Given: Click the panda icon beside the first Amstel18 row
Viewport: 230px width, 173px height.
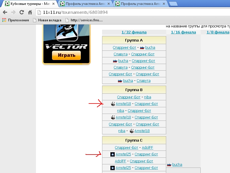Looking at the screenshot, I should (113, 104).
